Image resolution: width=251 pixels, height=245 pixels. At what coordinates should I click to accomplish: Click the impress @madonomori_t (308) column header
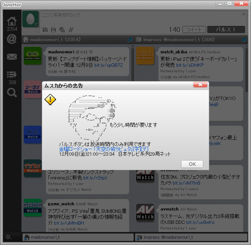[x=191, y=39]
